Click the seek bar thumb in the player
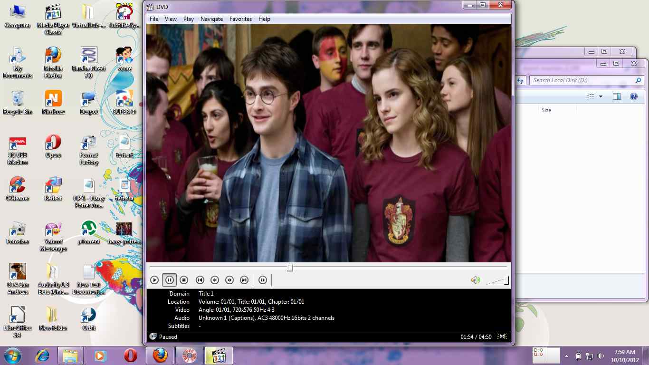The image size is (649, 365). click(290, 268)
